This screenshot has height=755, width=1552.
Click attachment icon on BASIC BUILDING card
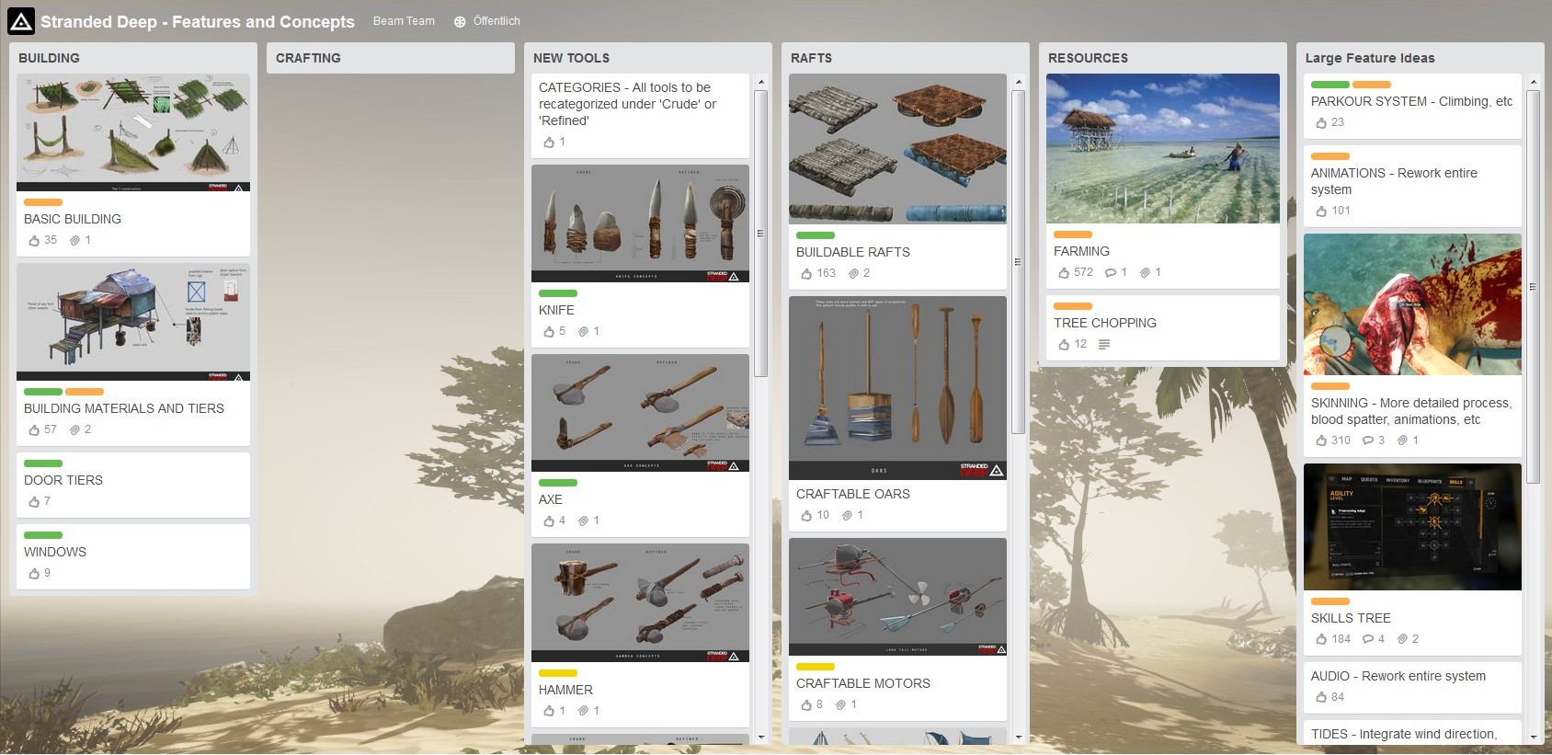pos(74,241)
